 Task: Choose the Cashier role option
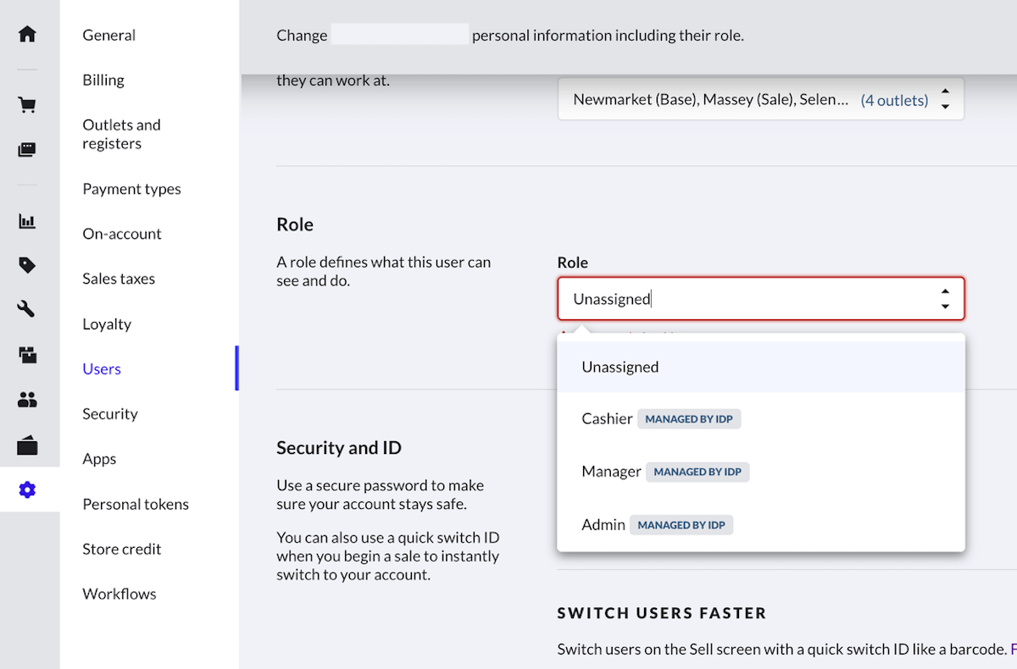point(607,419)
